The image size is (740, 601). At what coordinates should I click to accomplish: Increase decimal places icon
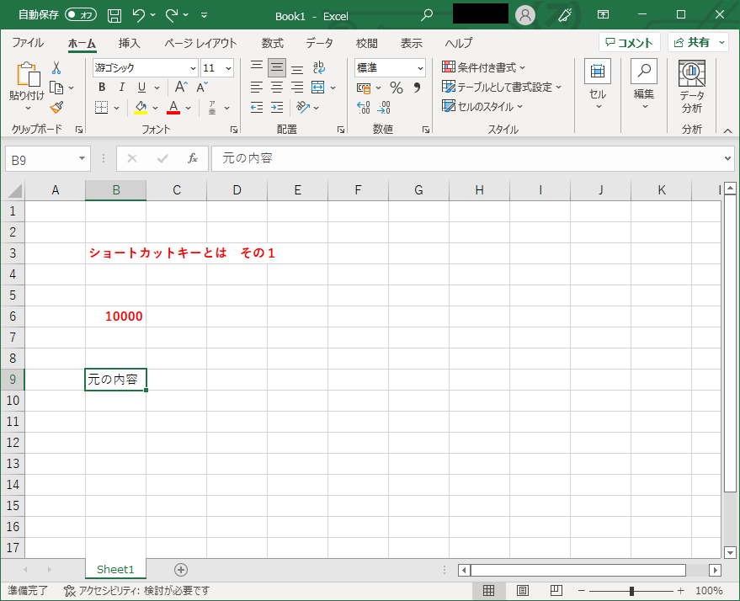click(x=364, y=108)
